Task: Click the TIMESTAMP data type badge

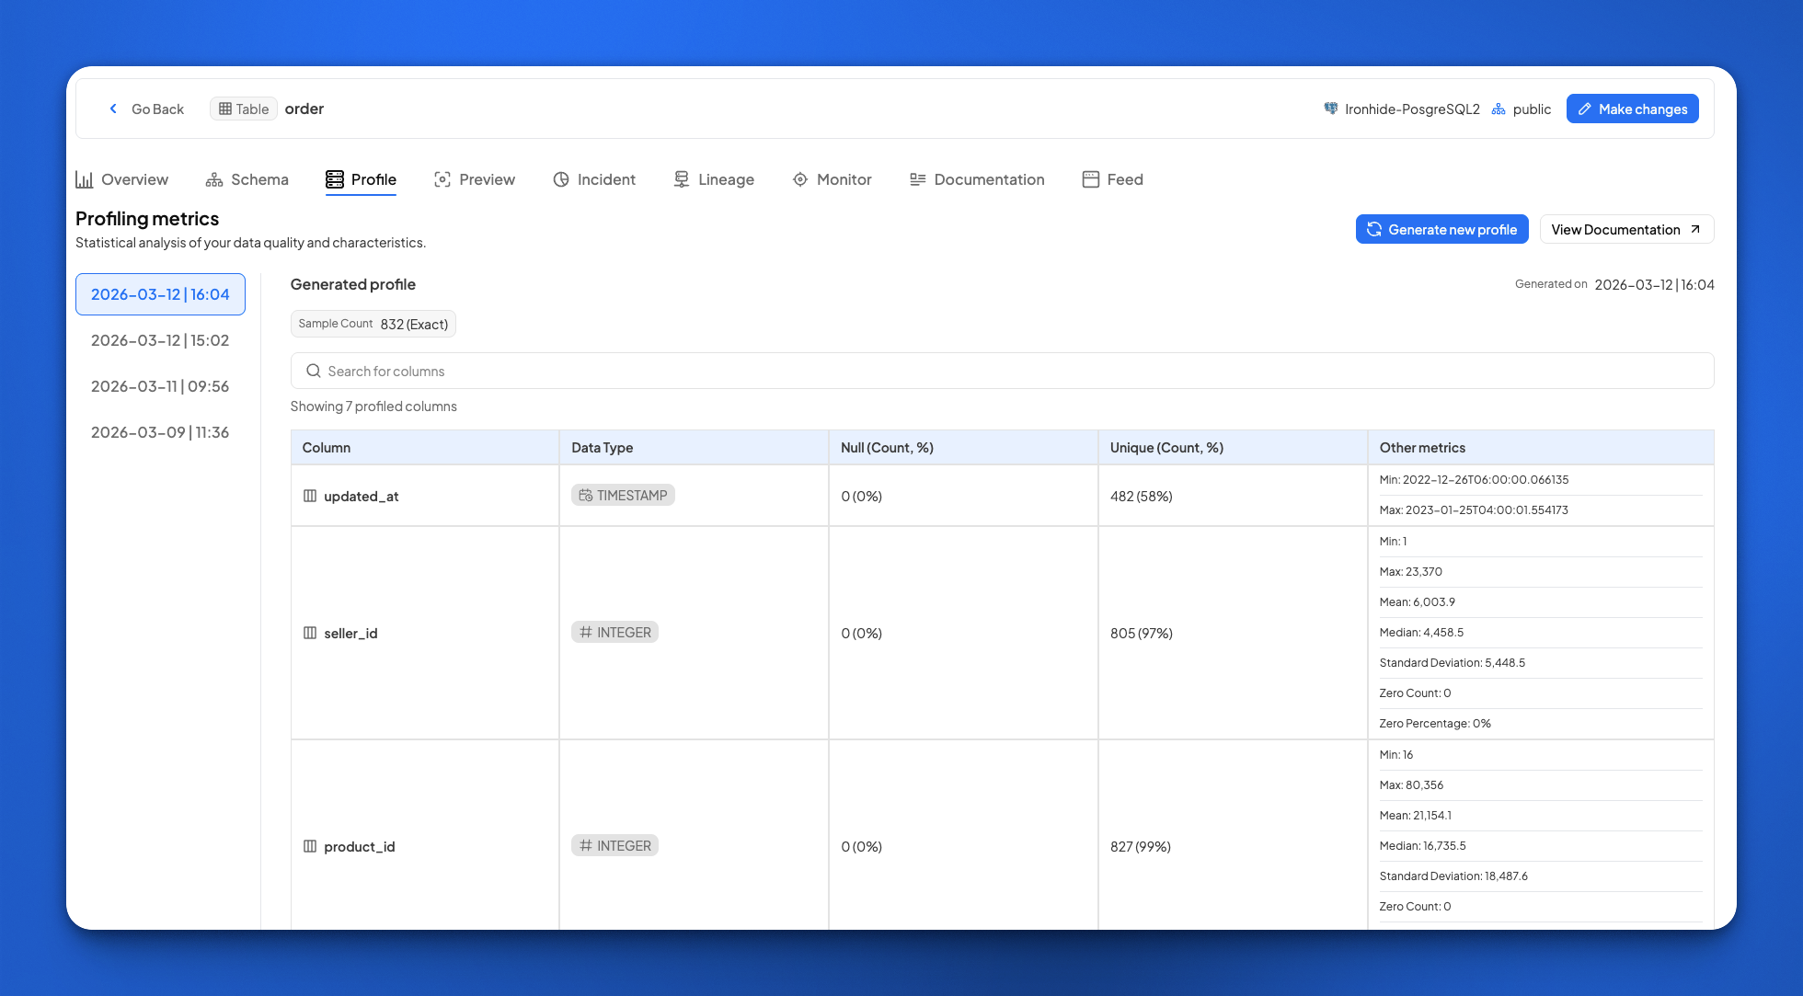Action: [623, 495]
